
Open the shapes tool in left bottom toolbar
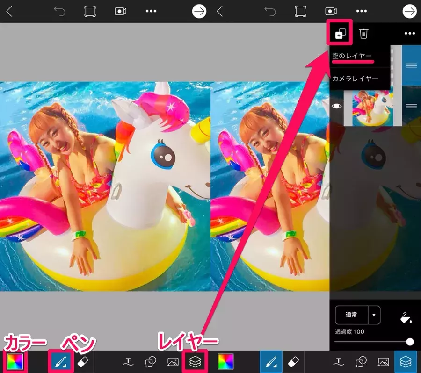click(151, 362)
